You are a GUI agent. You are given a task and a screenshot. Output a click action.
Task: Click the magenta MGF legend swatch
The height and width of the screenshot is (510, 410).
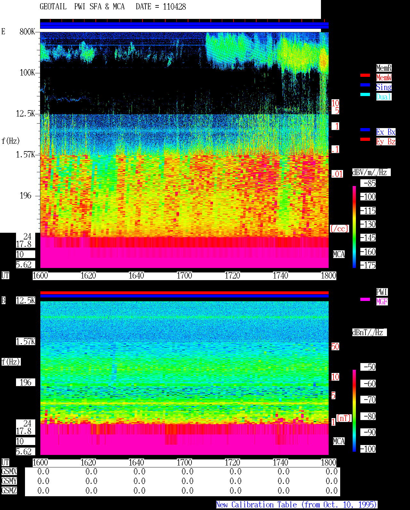pos(365,299)
